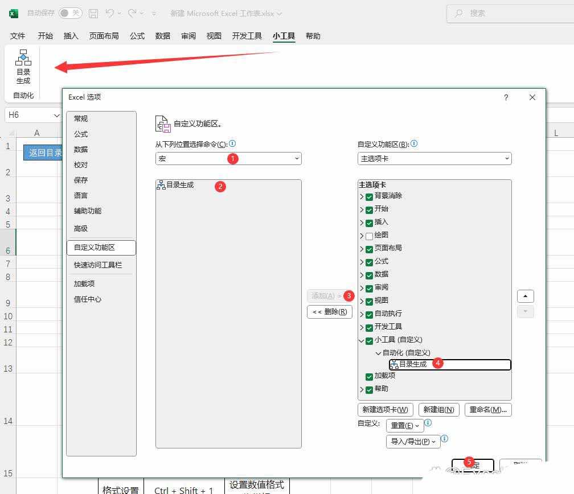
Task: Click the undo arrow icon
Action: click(110, 13)
